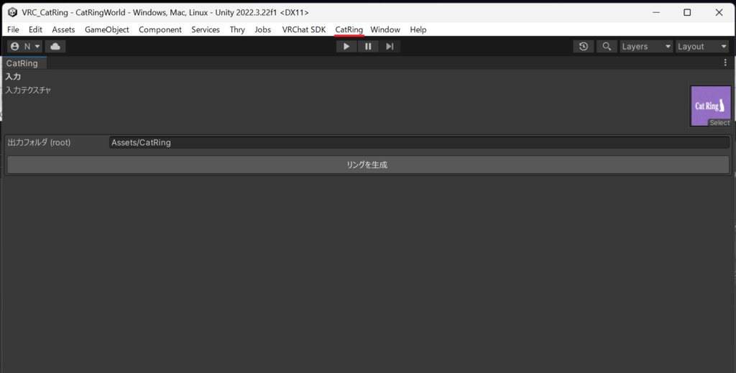Expand the Layout dropdown

(701, 47)
